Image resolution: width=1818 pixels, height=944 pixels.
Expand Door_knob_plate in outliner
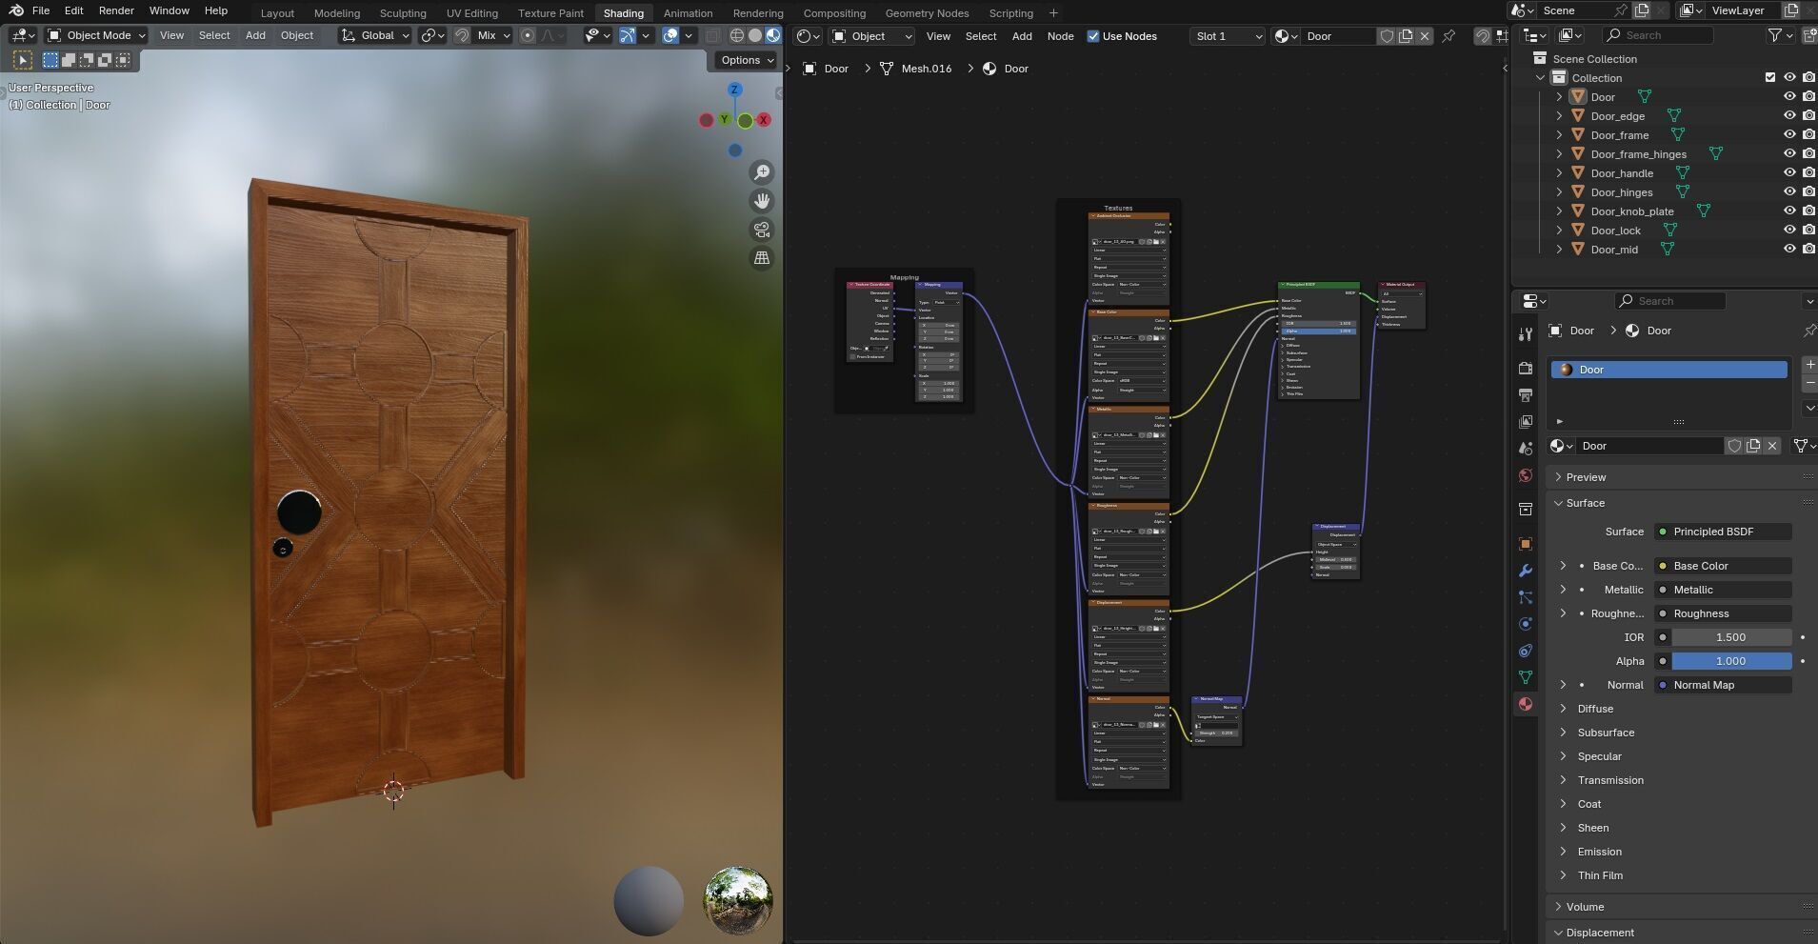coord(1559,211)
